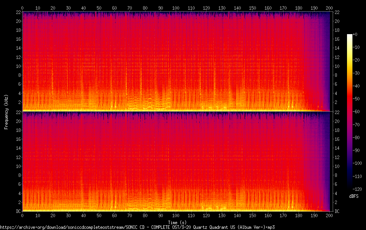Click the 10 kHz tick on the upper channel's left axis

point(17,66)
